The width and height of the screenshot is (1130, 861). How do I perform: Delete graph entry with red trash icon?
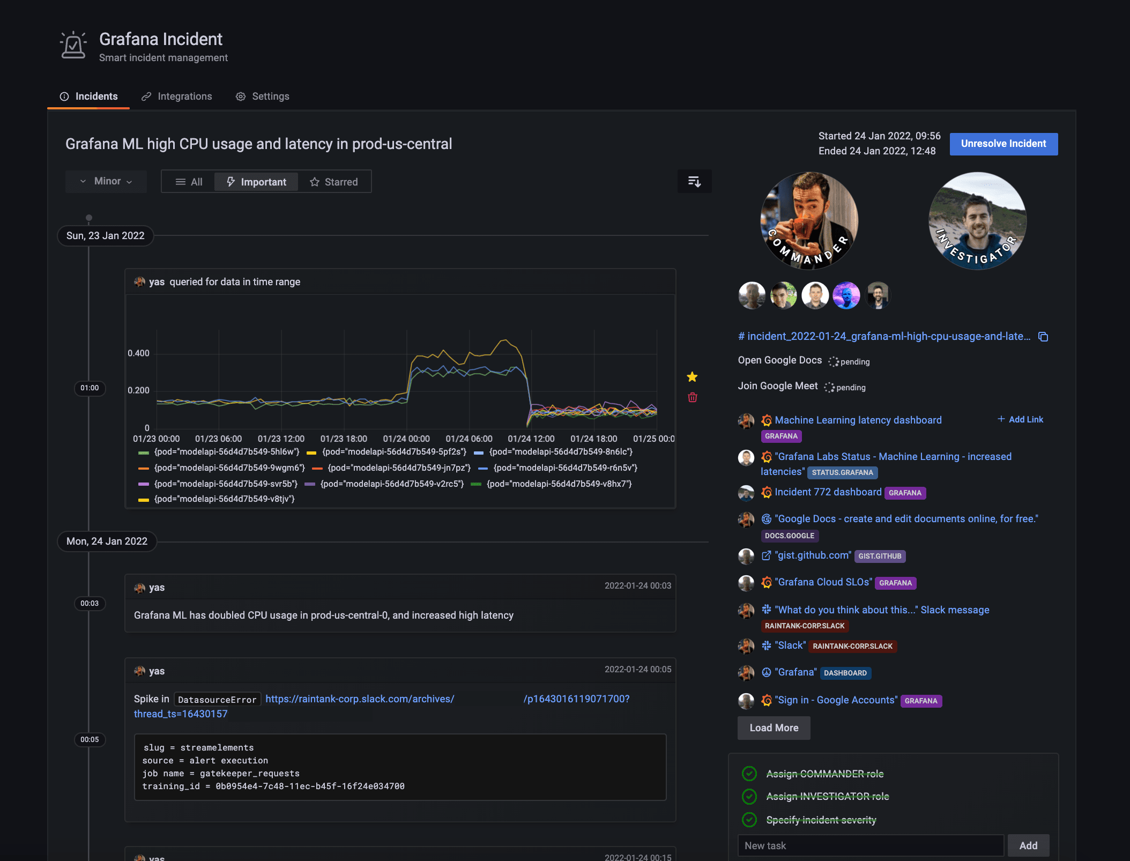(692, 397)
